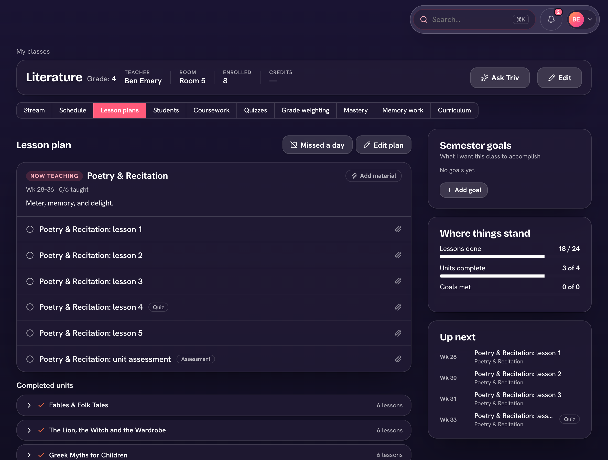608x460 pixels.
Task: Expand The Lion, the Witch and the Wardrobe
Action: point(29,430)
